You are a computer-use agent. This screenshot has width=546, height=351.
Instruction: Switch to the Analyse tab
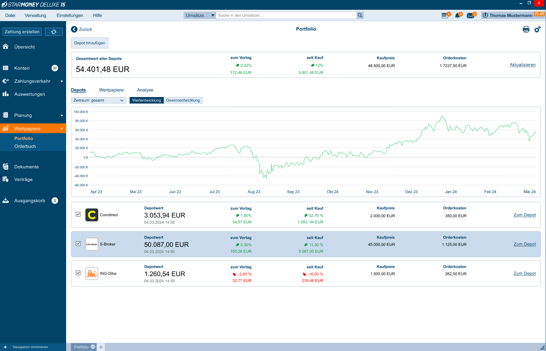[x=145, y=90]
